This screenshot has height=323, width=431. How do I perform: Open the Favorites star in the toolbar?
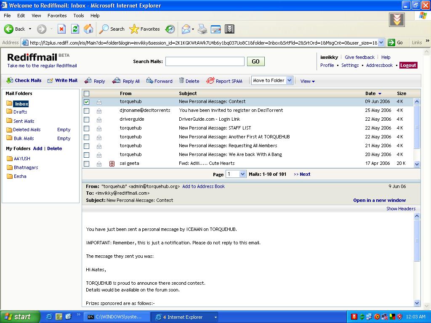pyautogui.click(x=134, y=29)
